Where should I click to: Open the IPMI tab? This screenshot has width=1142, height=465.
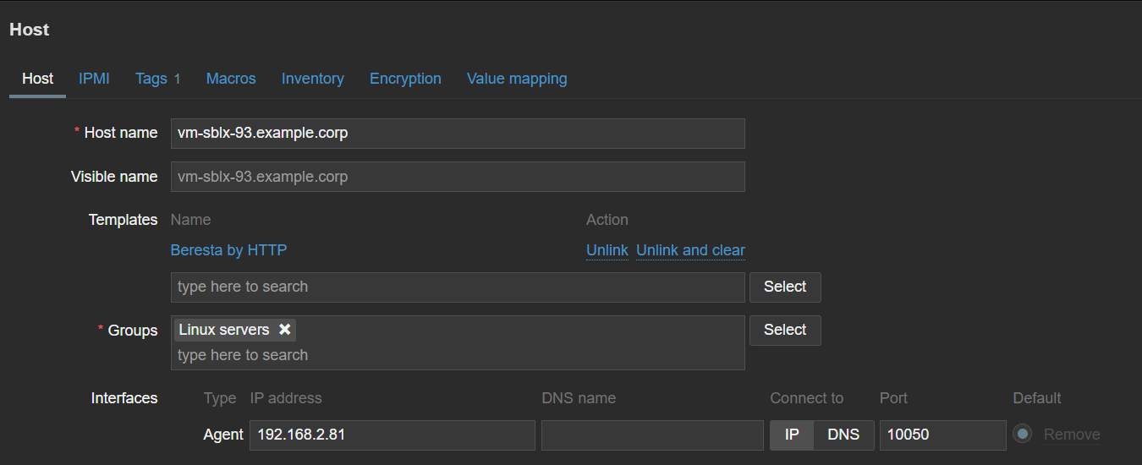pyautogui.click(x=94, y=79)
